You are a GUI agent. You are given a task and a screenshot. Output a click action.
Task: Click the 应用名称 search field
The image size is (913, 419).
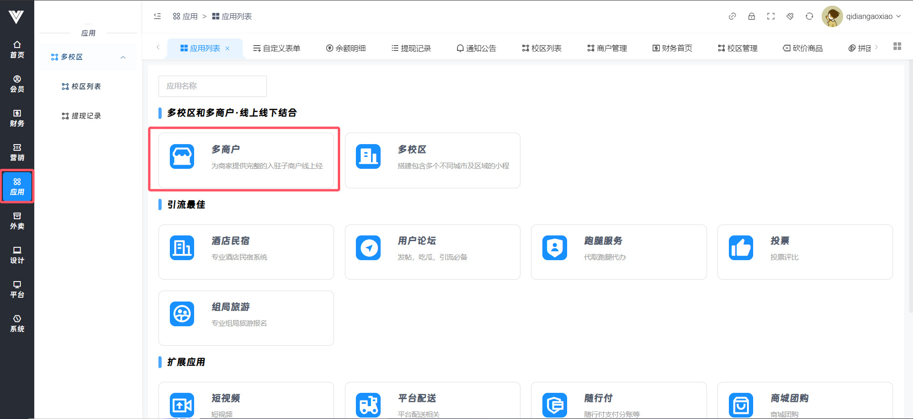click(212, 86)
